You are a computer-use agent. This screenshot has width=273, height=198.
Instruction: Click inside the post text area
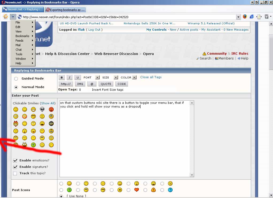click(125, 139)
